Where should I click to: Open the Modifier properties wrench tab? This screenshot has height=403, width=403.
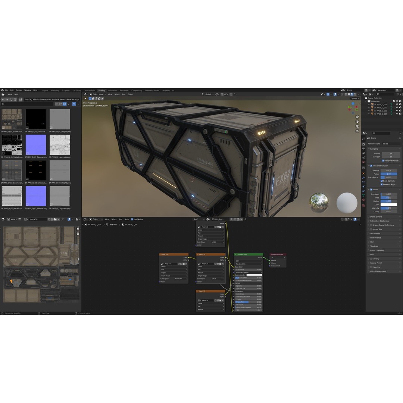(x=363, y=178)
